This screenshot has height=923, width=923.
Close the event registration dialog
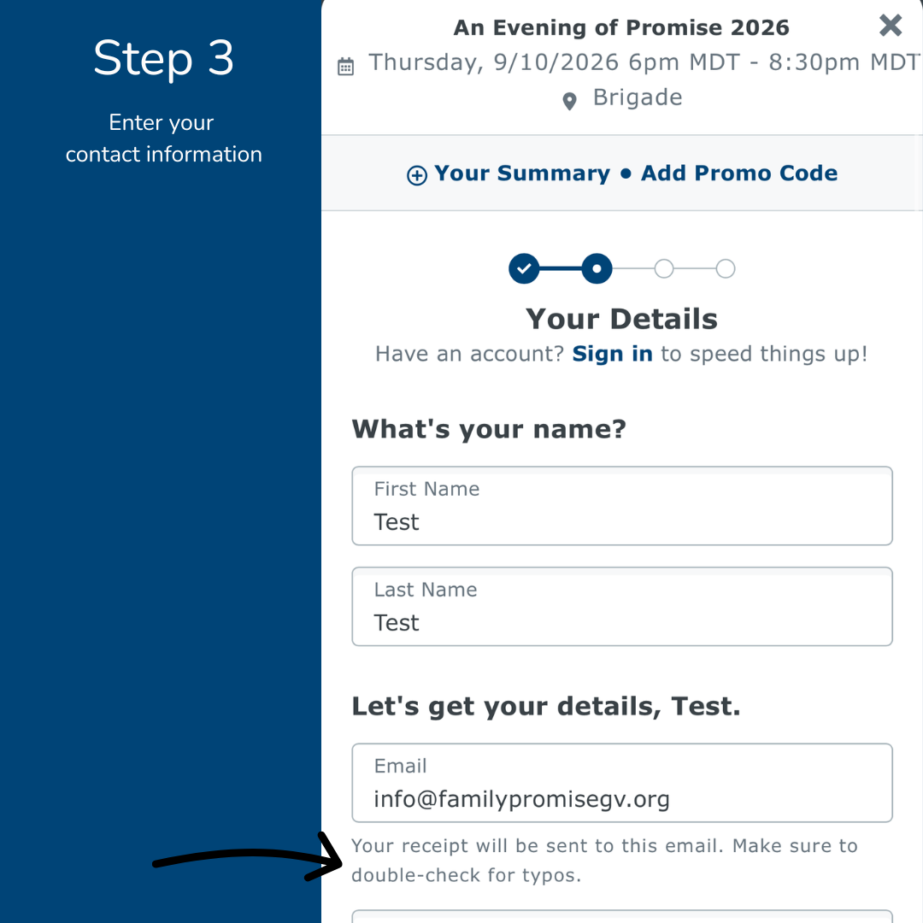coord(890,26)
